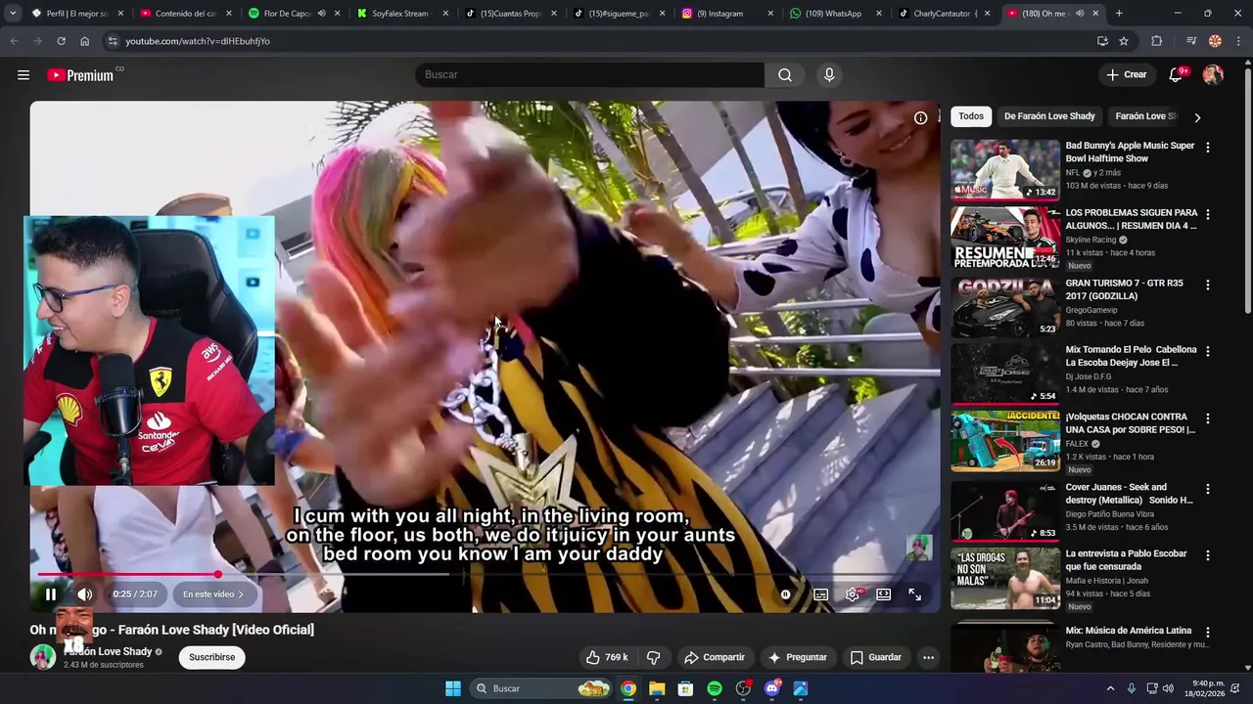Share the video via Compartir

[x=715, y=657]
